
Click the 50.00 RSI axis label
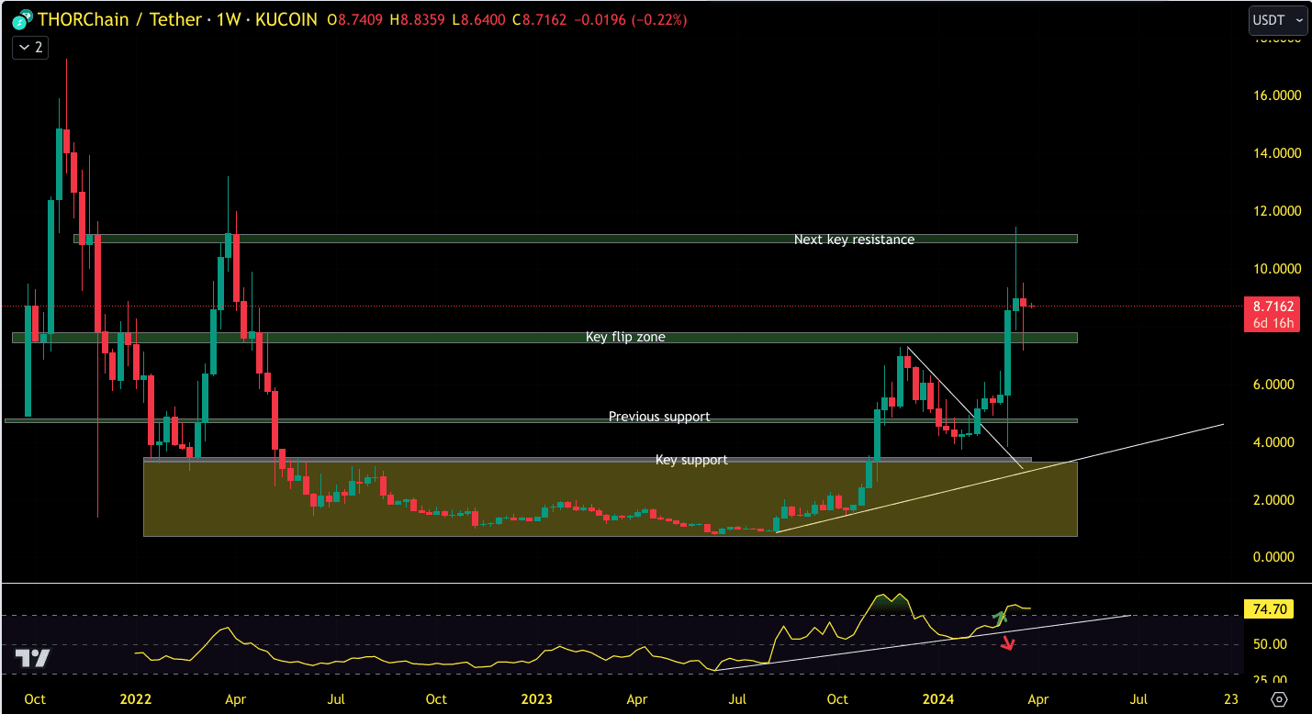pos(1272,644)
